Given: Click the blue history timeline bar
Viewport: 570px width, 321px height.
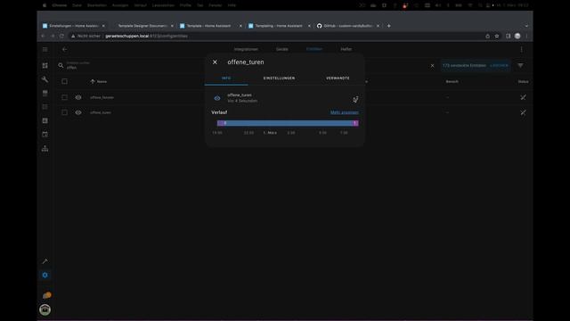Looking at the screenshot, I should 289,123.
